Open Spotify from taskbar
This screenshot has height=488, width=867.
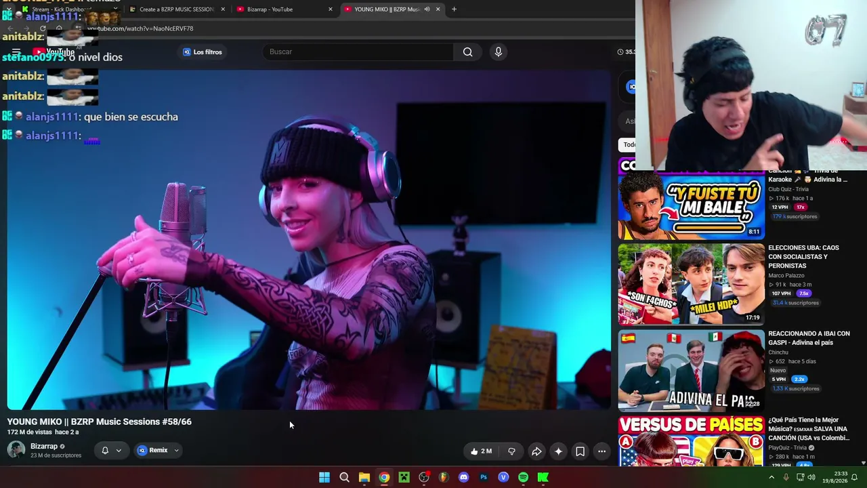click(x=523, y=478)
